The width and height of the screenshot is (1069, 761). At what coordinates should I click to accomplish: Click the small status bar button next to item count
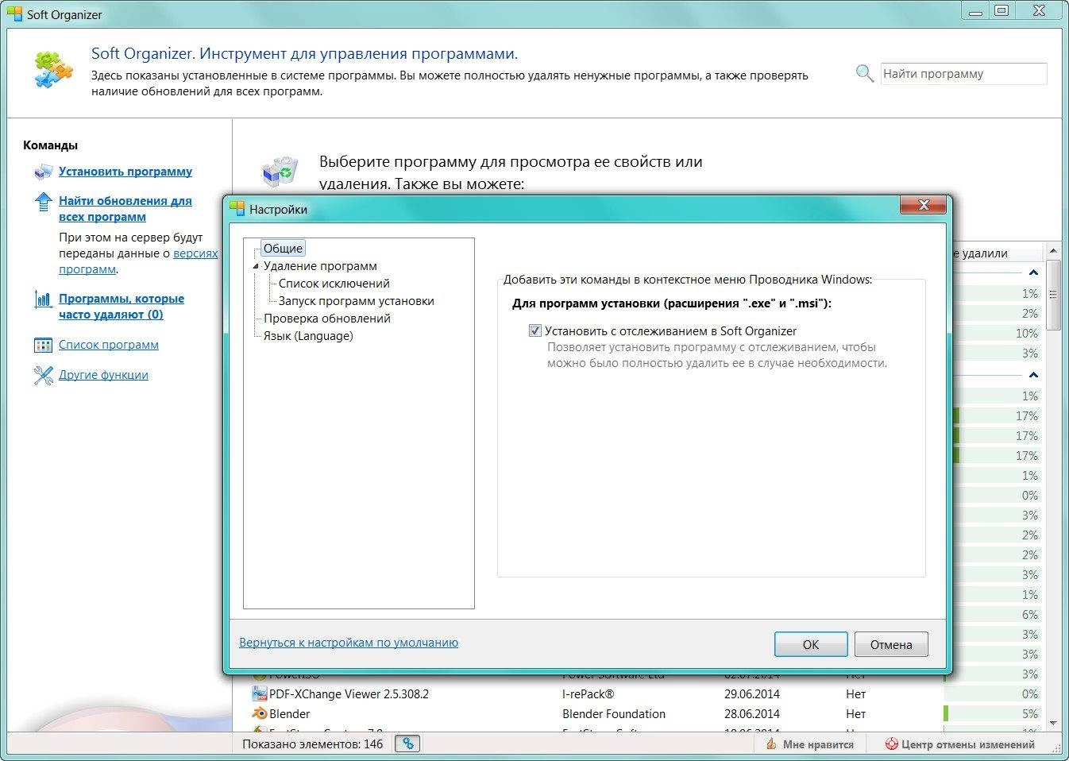(407, 744)
